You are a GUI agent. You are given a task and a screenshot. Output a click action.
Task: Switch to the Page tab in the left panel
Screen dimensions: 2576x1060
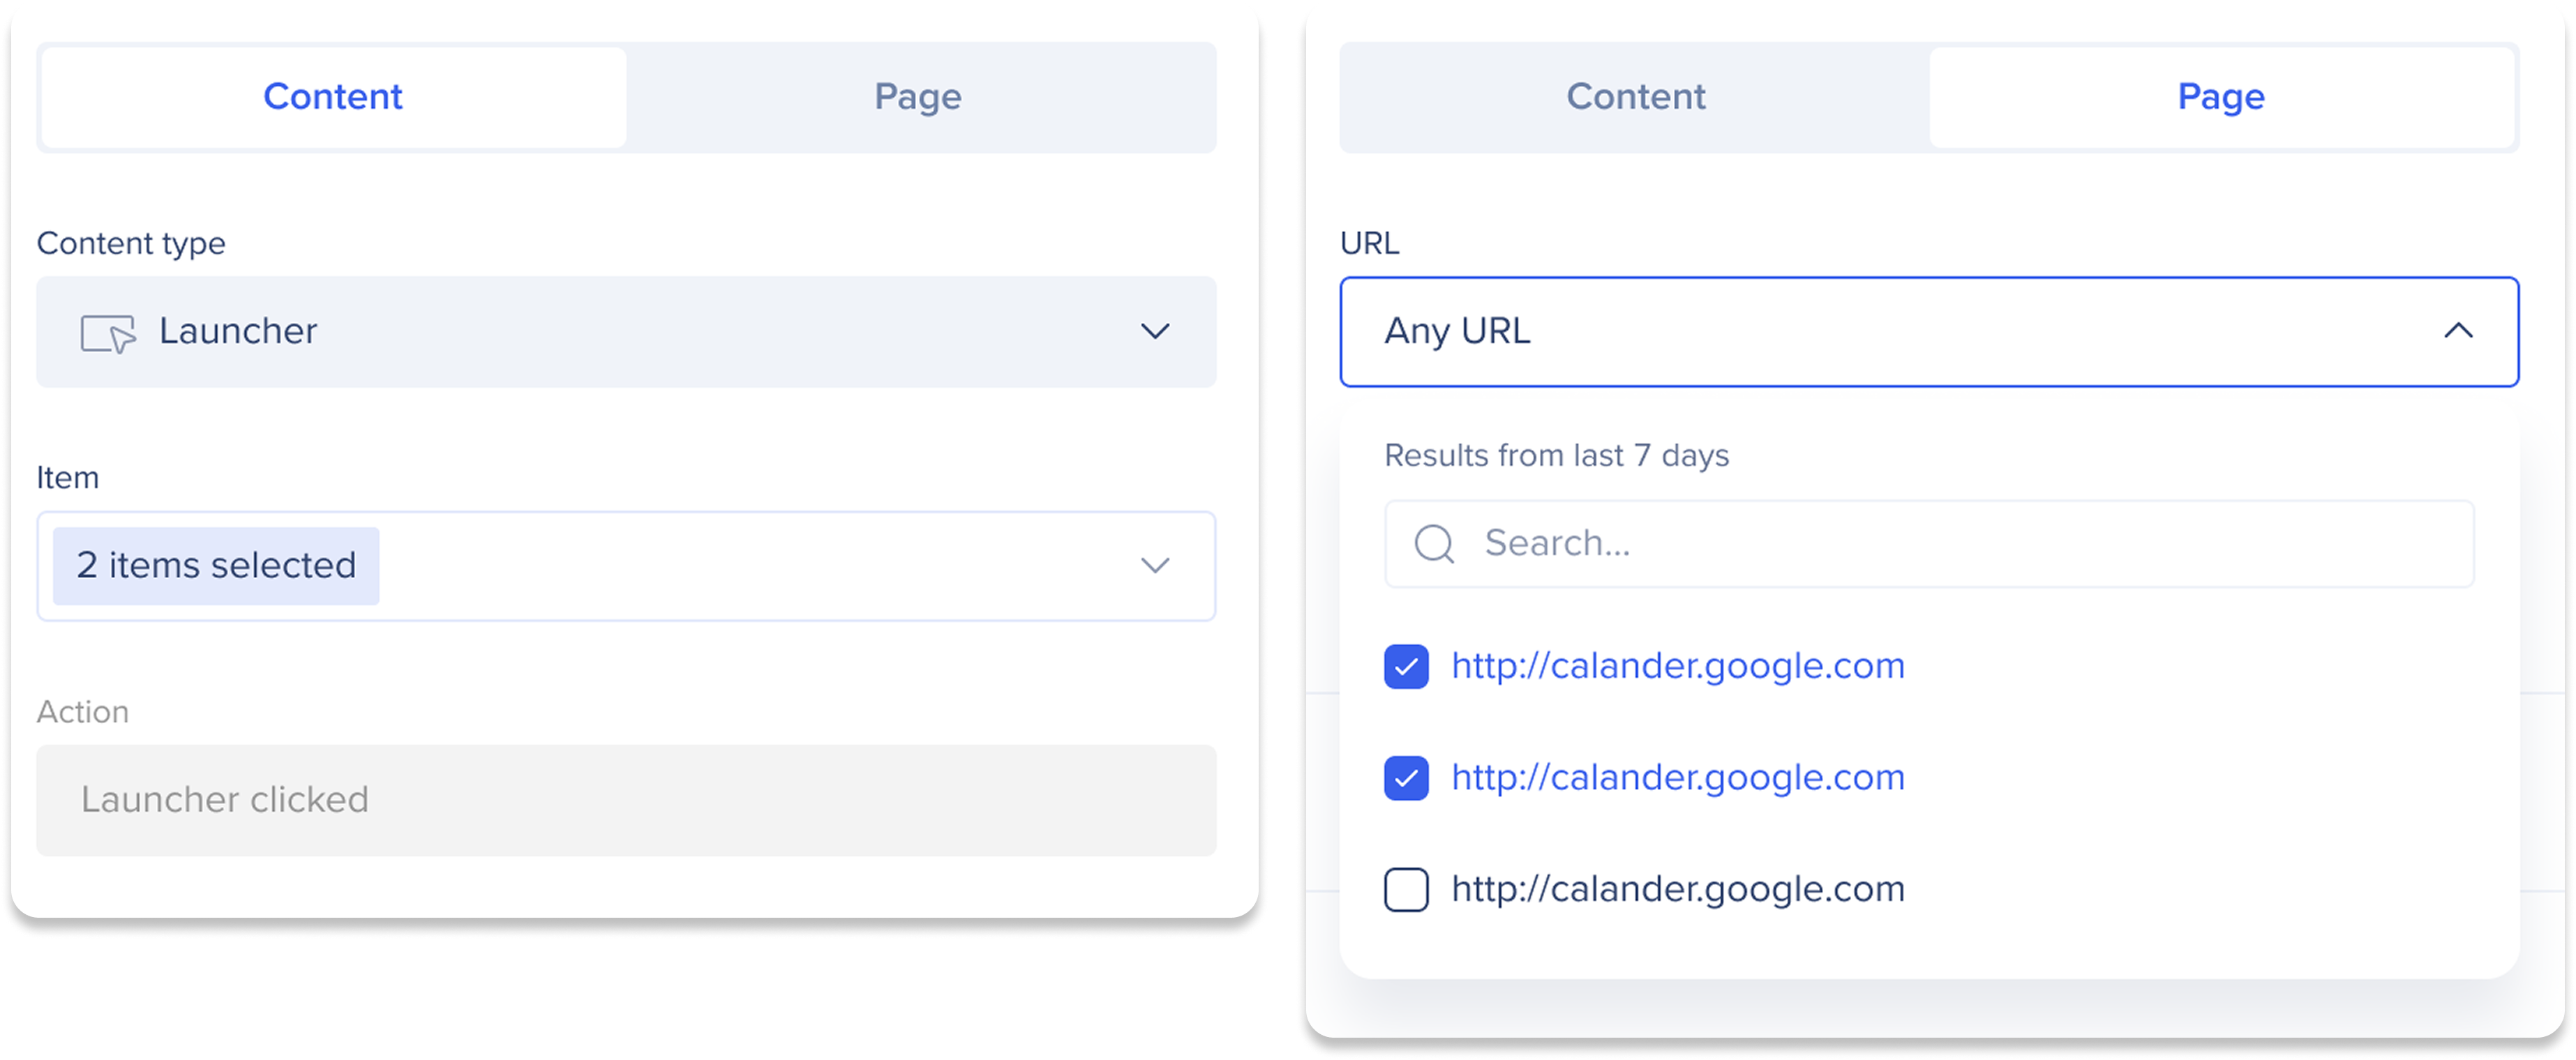coord(918,97)
